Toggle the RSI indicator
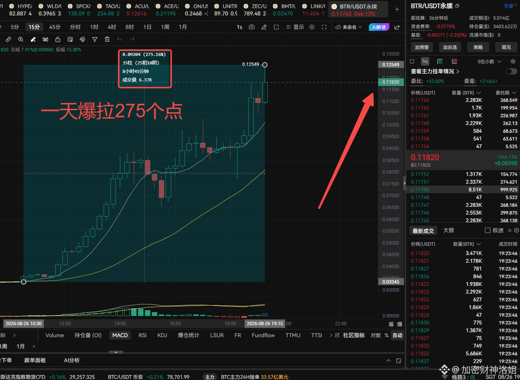The width and height of the screenshot is (520, 380). pyautogui.click(x=143, y=335)
